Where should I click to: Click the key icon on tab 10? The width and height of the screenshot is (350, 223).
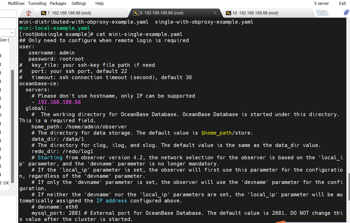coord(229,13)
